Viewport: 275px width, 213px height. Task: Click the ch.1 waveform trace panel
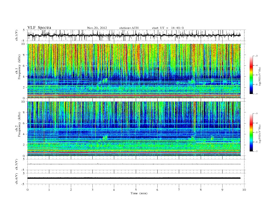click(136, 35)
